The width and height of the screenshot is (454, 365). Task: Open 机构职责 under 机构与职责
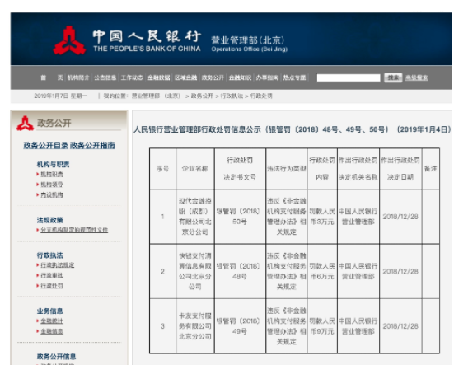point(52,174)
